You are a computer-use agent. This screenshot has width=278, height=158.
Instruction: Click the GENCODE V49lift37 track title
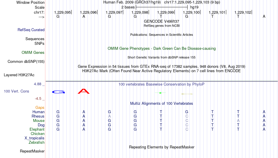pos(162,21)
